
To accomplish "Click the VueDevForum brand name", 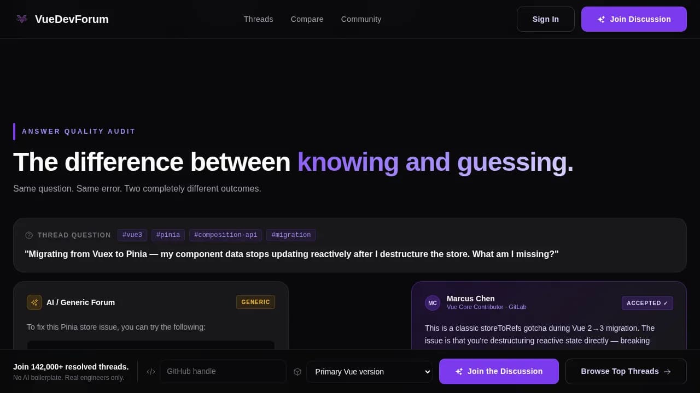I will [72, 19].
